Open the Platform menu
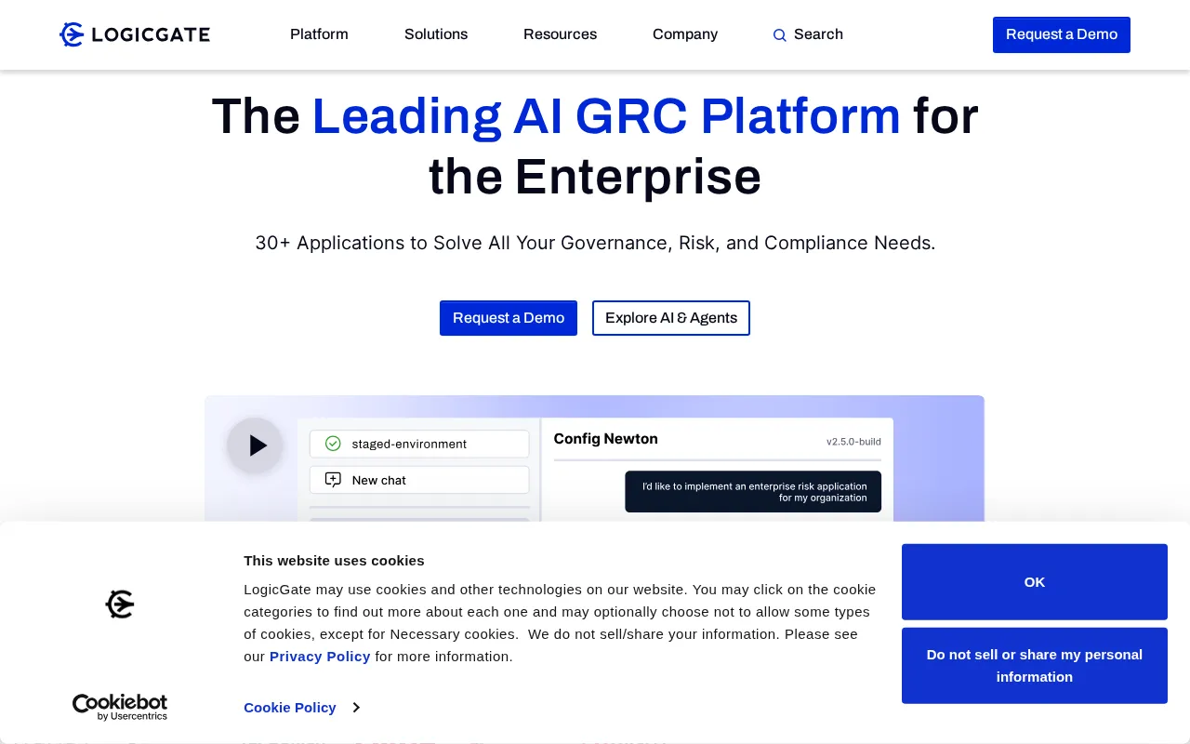The image size is (1190, 744). pos(319,34)
